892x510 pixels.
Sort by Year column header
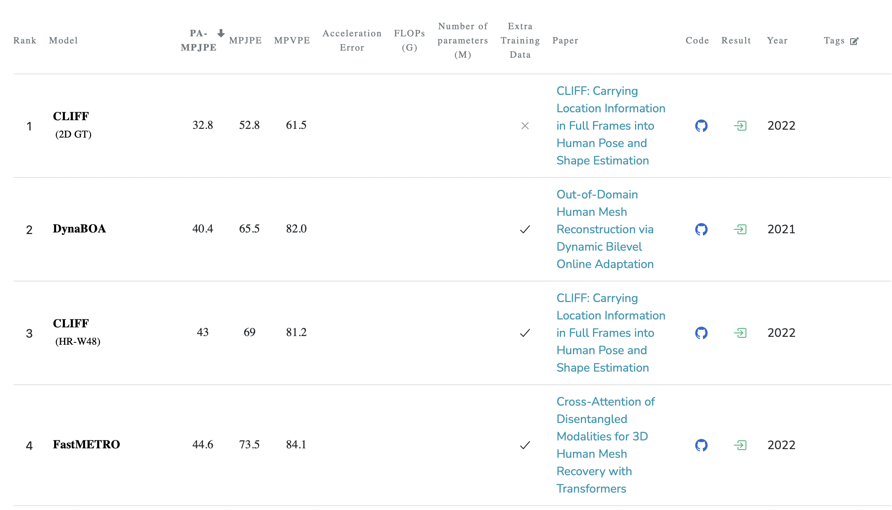pyautogui.click(x=777, y=40)
